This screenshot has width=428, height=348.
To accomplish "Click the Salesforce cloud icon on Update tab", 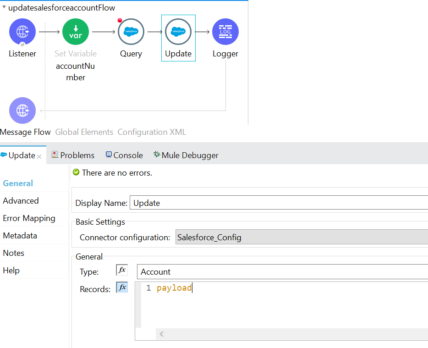I will (4, 155).
